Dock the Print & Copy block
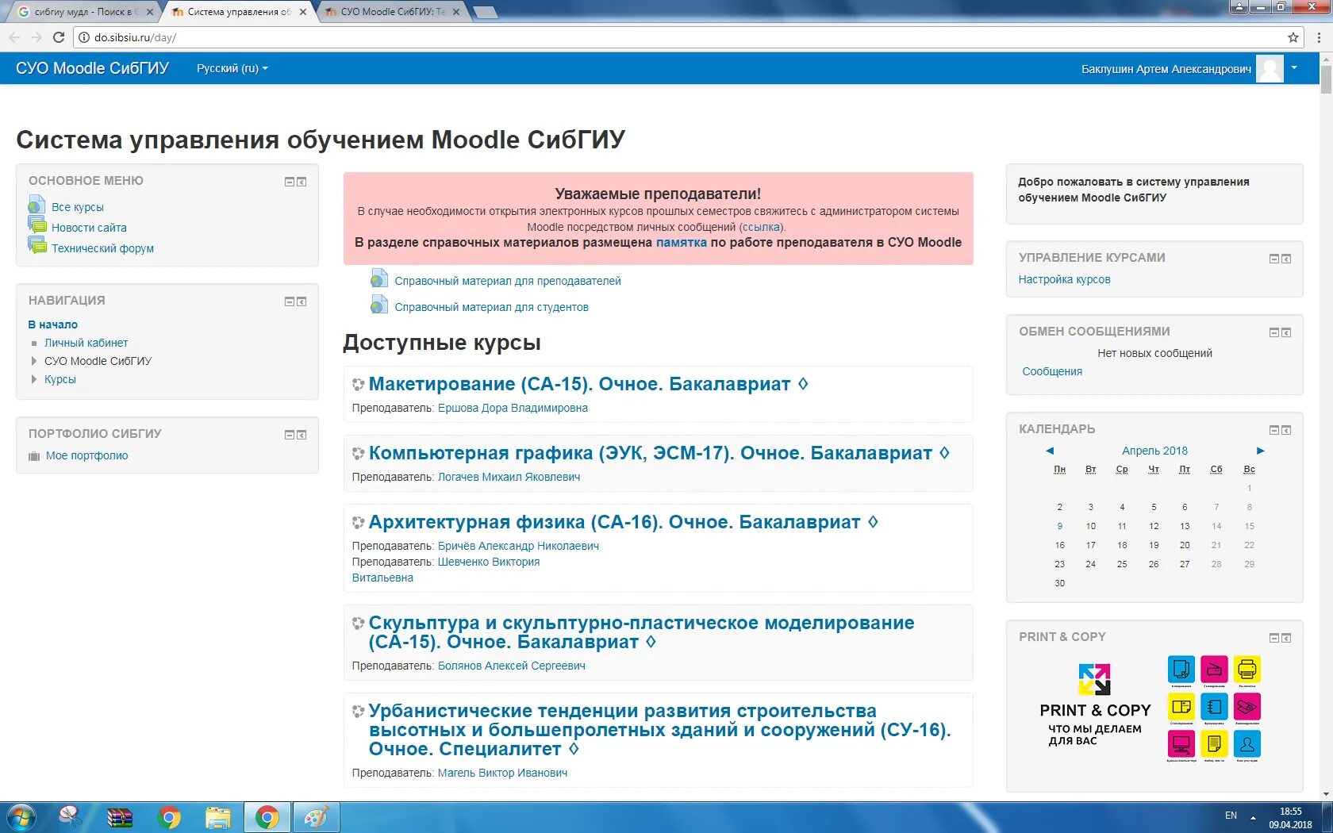 coord(1286,638)
